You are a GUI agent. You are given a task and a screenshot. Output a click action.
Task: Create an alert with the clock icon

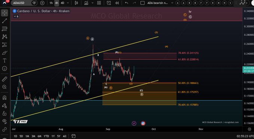pyautogui.click(x=109, y=3)
